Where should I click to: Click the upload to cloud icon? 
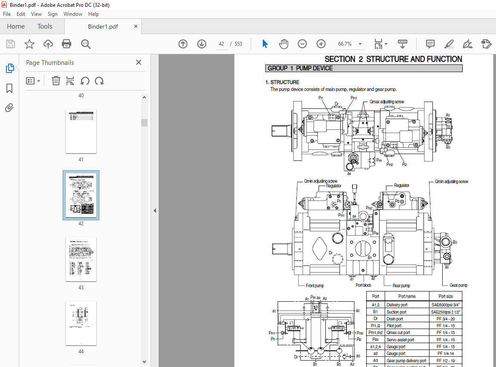tap(48, 44)
